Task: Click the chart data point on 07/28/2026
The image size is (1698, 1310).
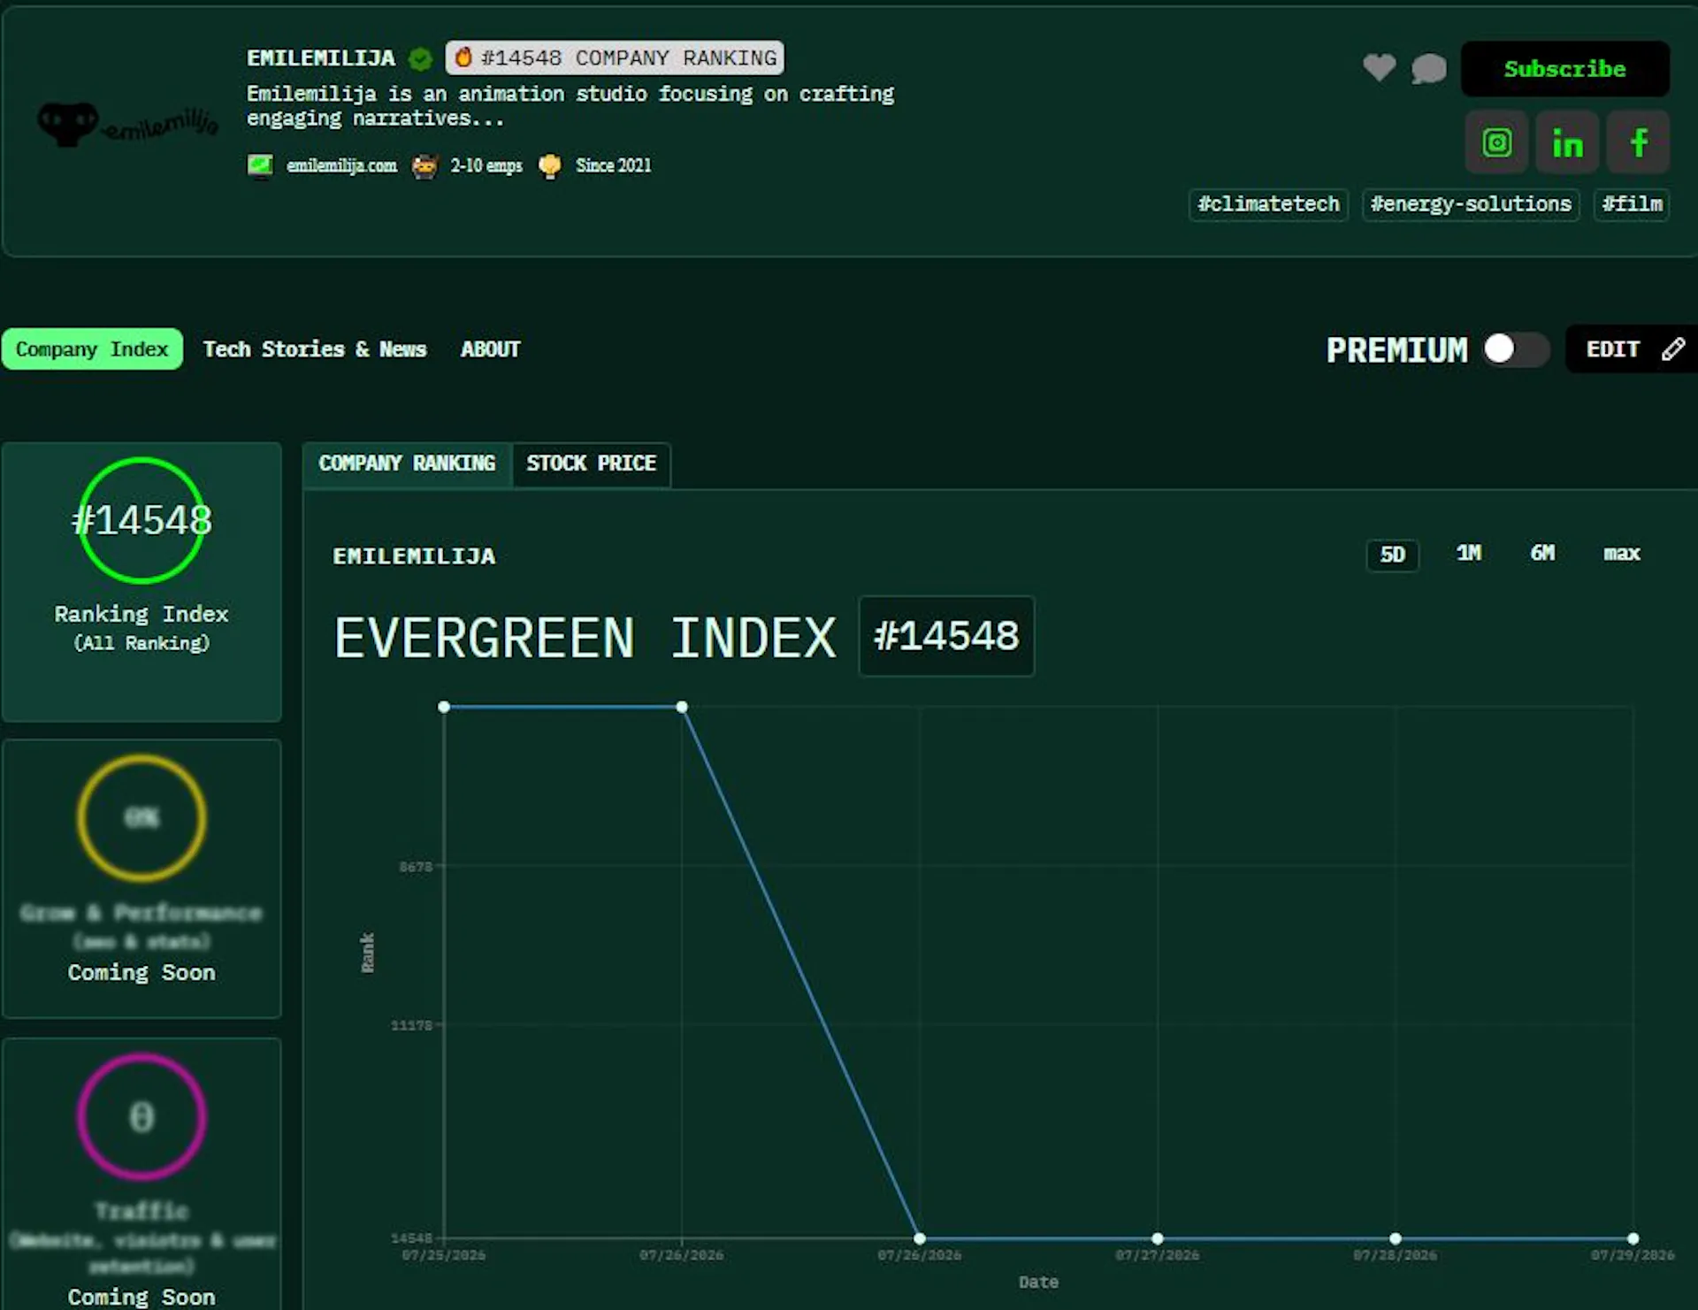Action: pyautogui.click(x=1396, y=1238)
